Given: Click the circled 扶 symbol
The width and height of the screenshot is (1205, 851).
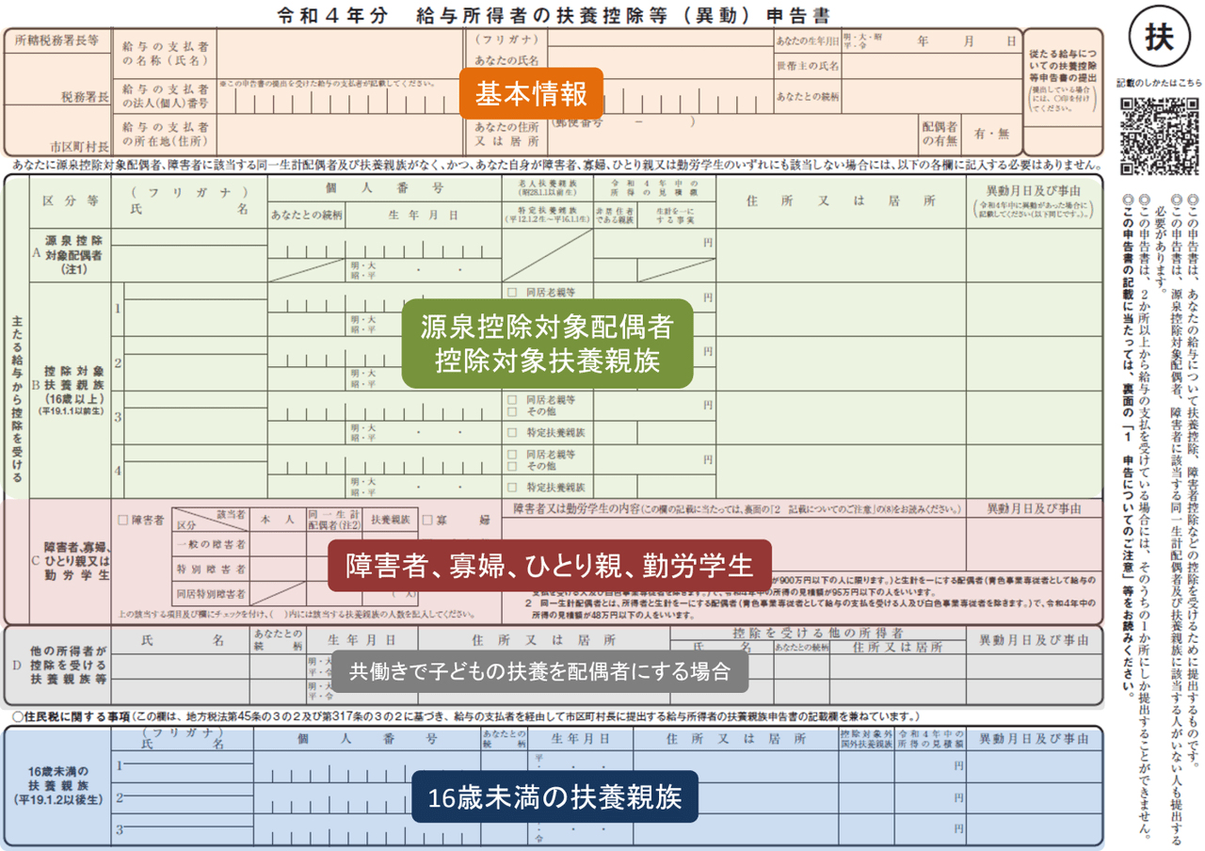Looking at the screenshot, I should point(1160,37).
